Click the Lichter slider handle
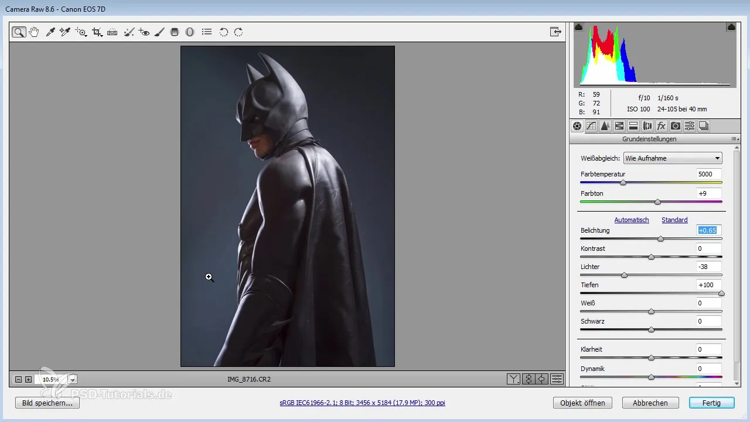750x422 pixels. click(x=624, y=275)
